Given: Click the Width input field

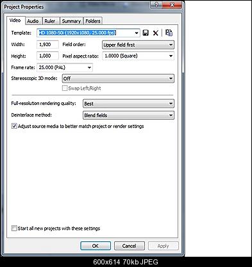Looking at the screenshot, I should (x=47, y=45).
